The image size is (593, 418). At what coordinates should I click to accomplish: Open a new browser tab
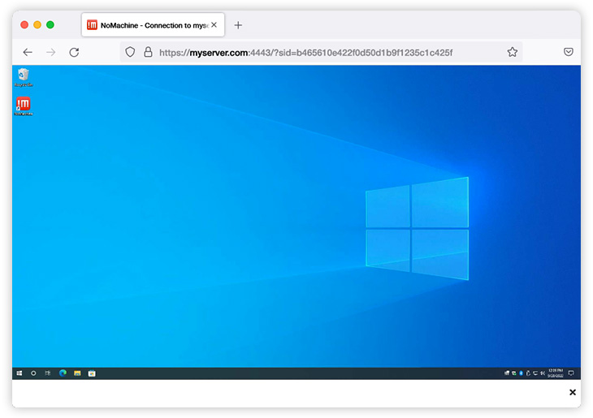(x=238, y=25)
